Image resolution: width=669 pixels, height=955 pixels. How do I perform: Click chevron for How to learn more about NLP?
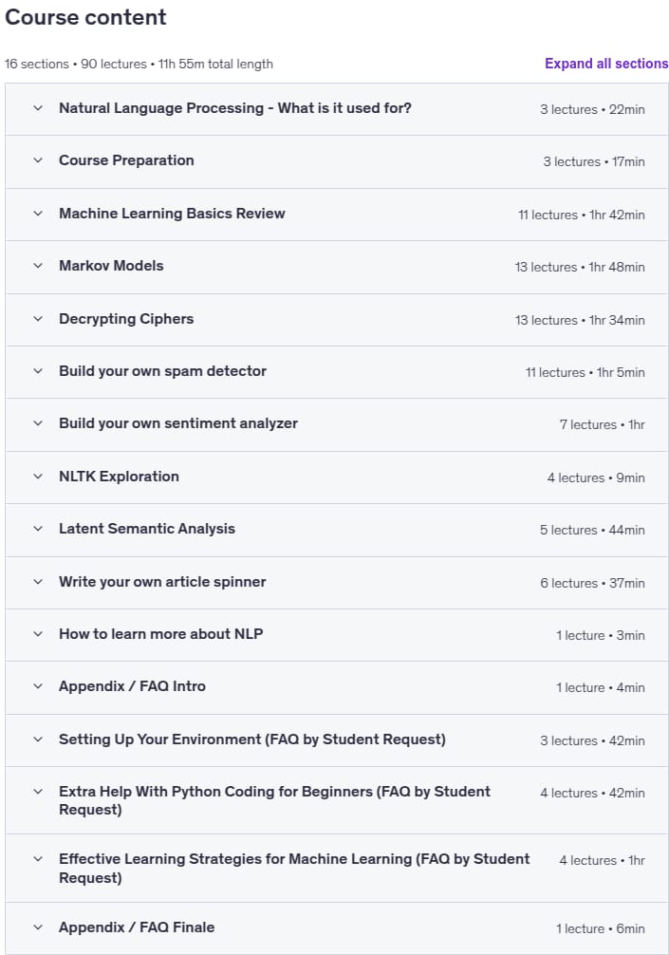tap(38, 635)
